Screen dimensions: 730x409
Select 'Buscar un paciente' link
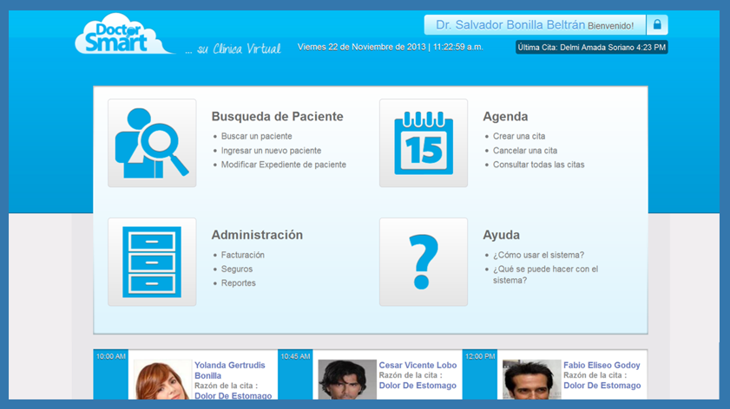[x=256, y=137]
